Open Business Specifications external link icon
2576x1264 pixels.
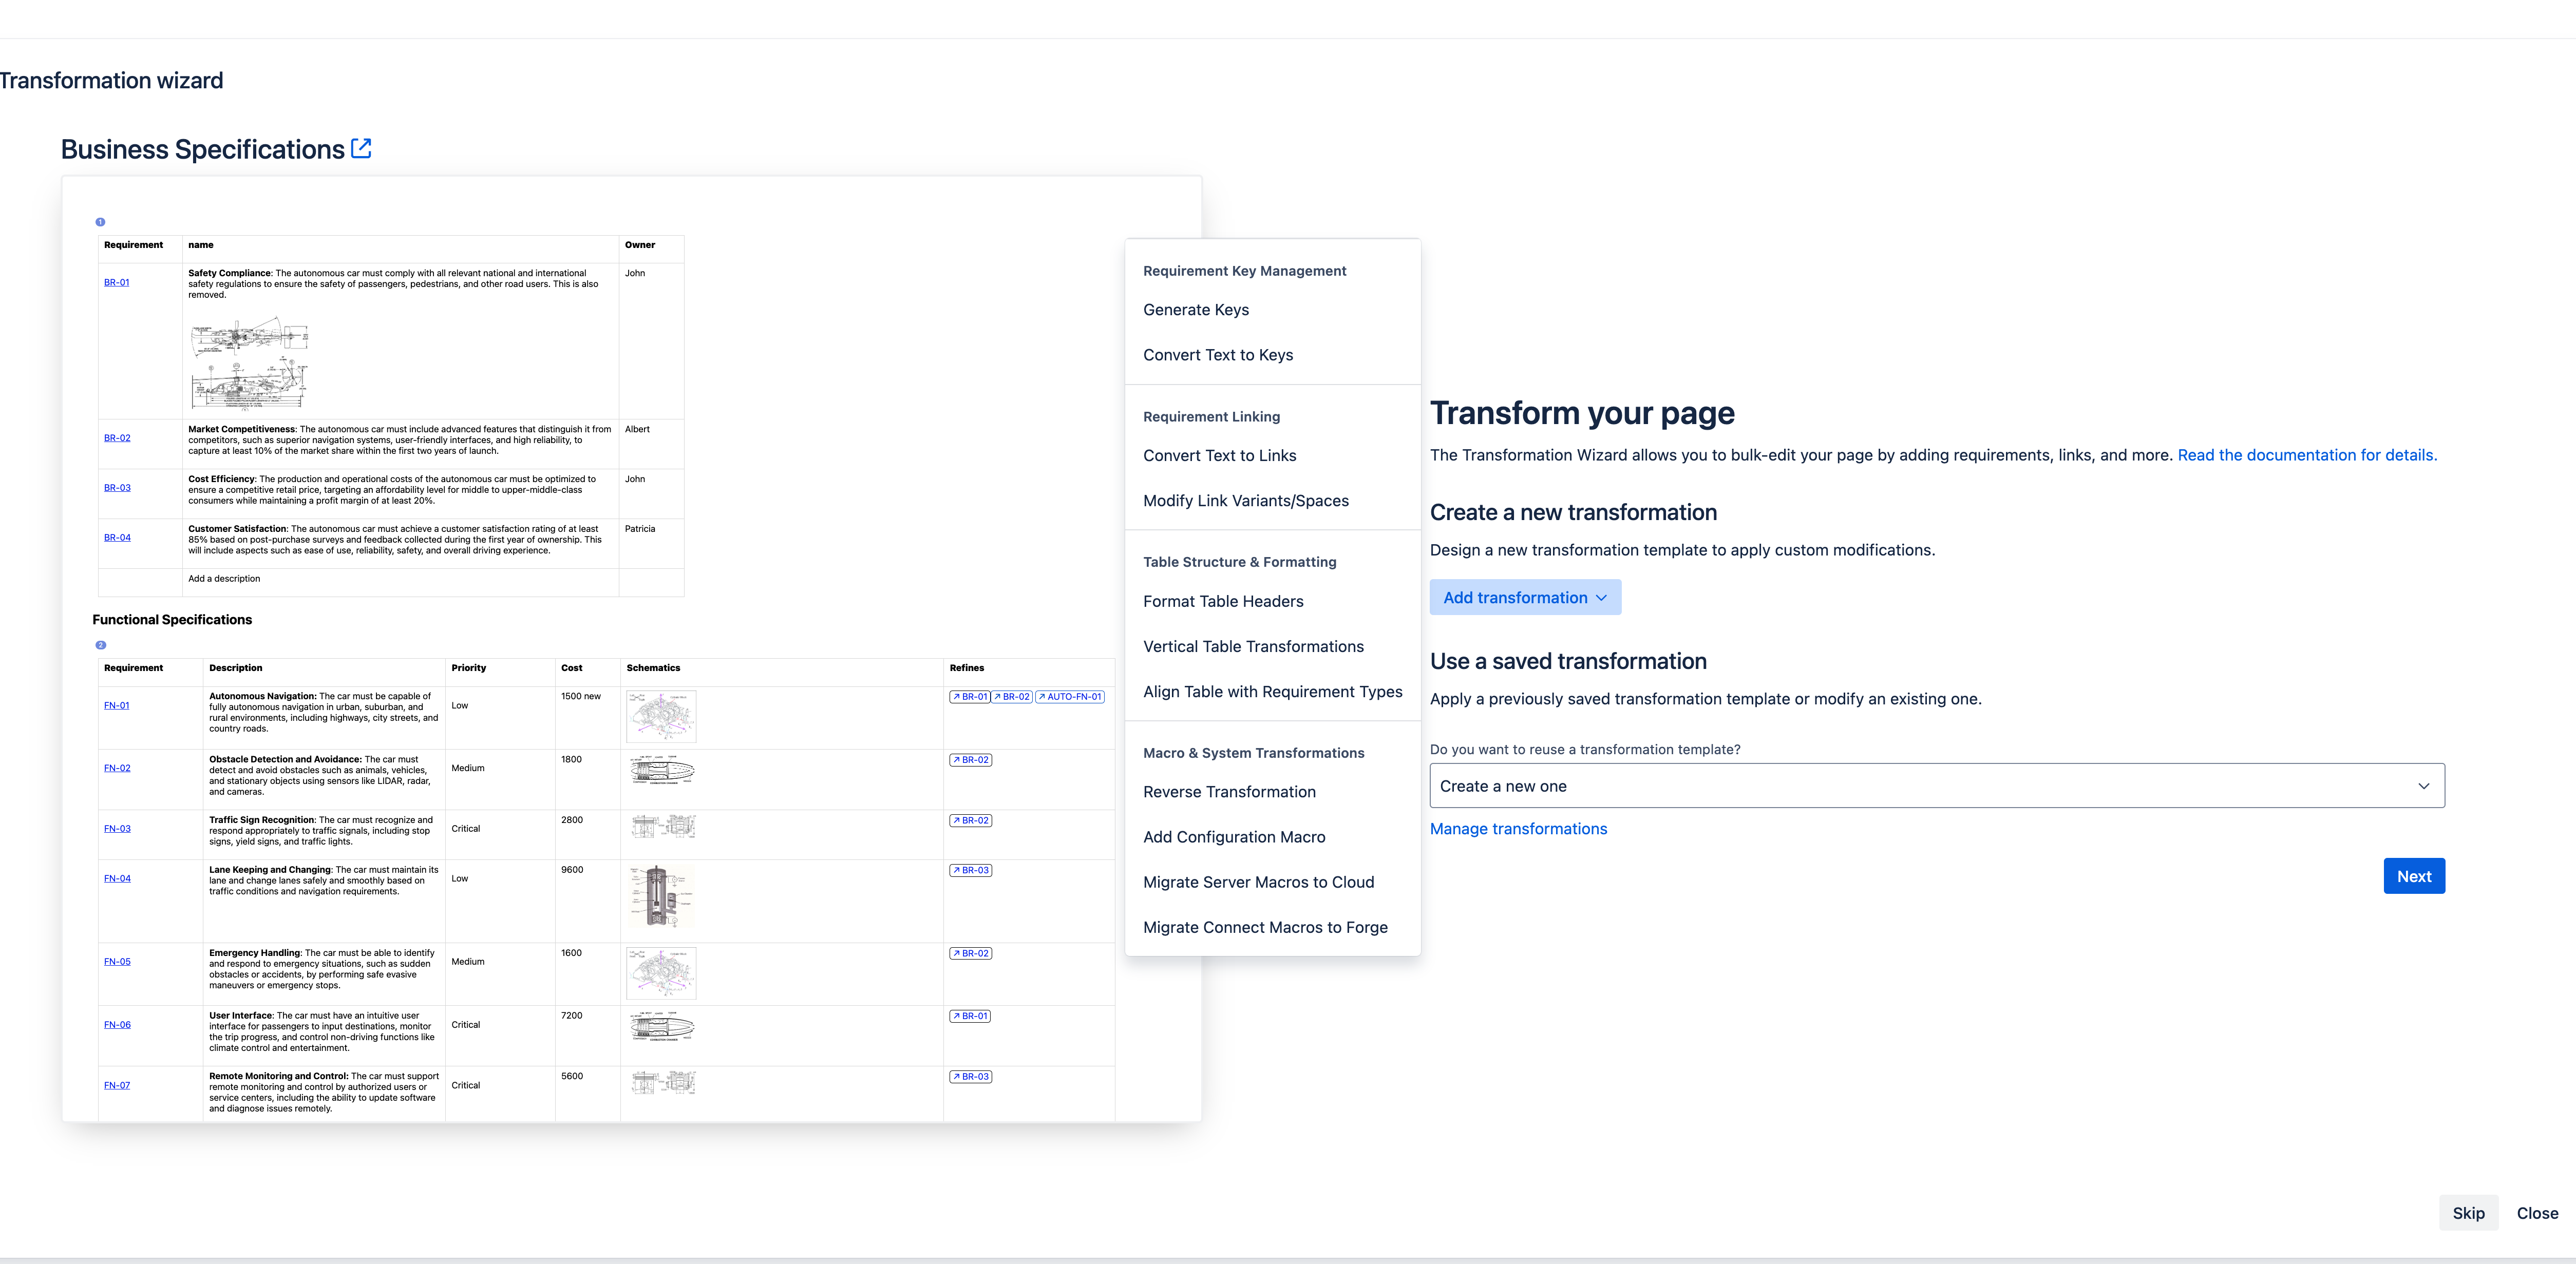(x=361, y=149)
